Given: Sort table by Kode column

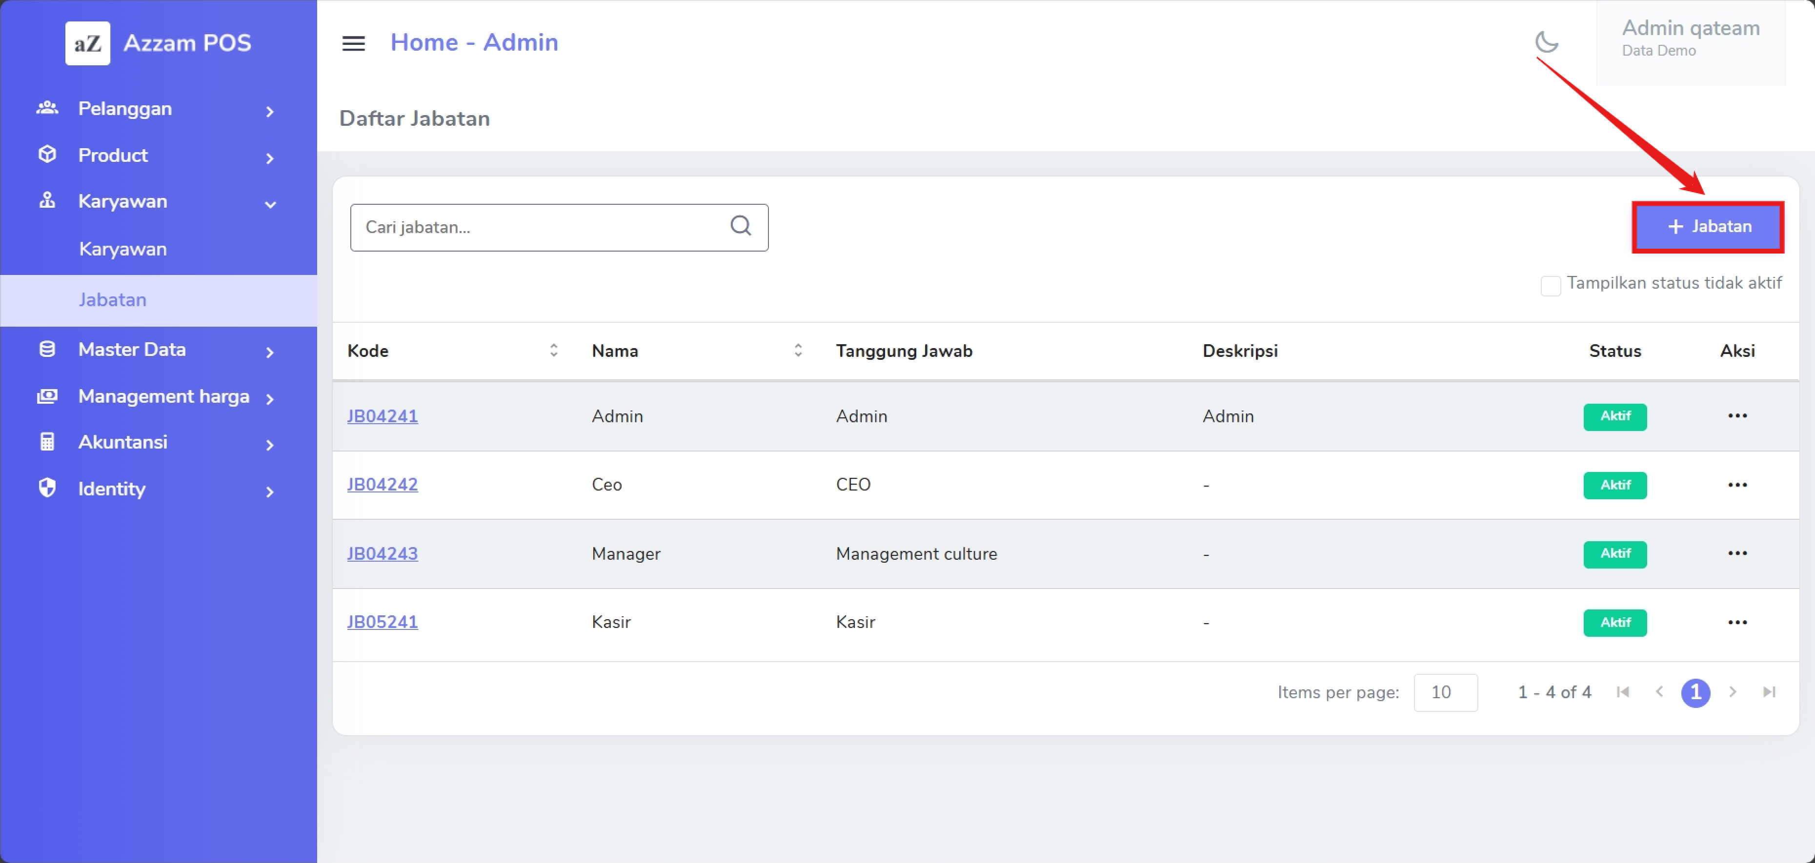Looking at the screenshot, I should [554, 351].
